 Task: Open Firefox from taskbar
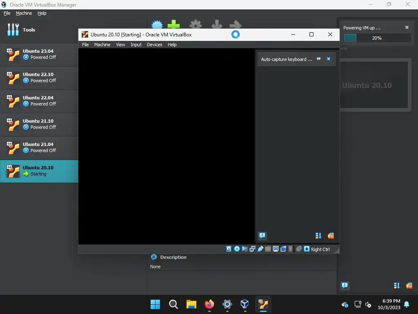click(x=209, y=304)
